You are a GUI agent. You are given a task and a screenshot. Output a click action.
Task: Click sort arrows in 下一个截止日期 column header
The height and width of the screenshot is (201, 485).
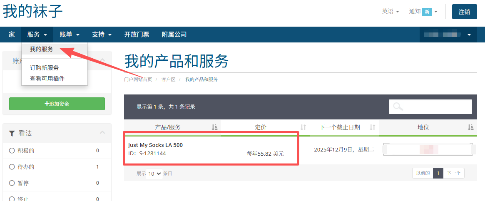coord(373,127)
